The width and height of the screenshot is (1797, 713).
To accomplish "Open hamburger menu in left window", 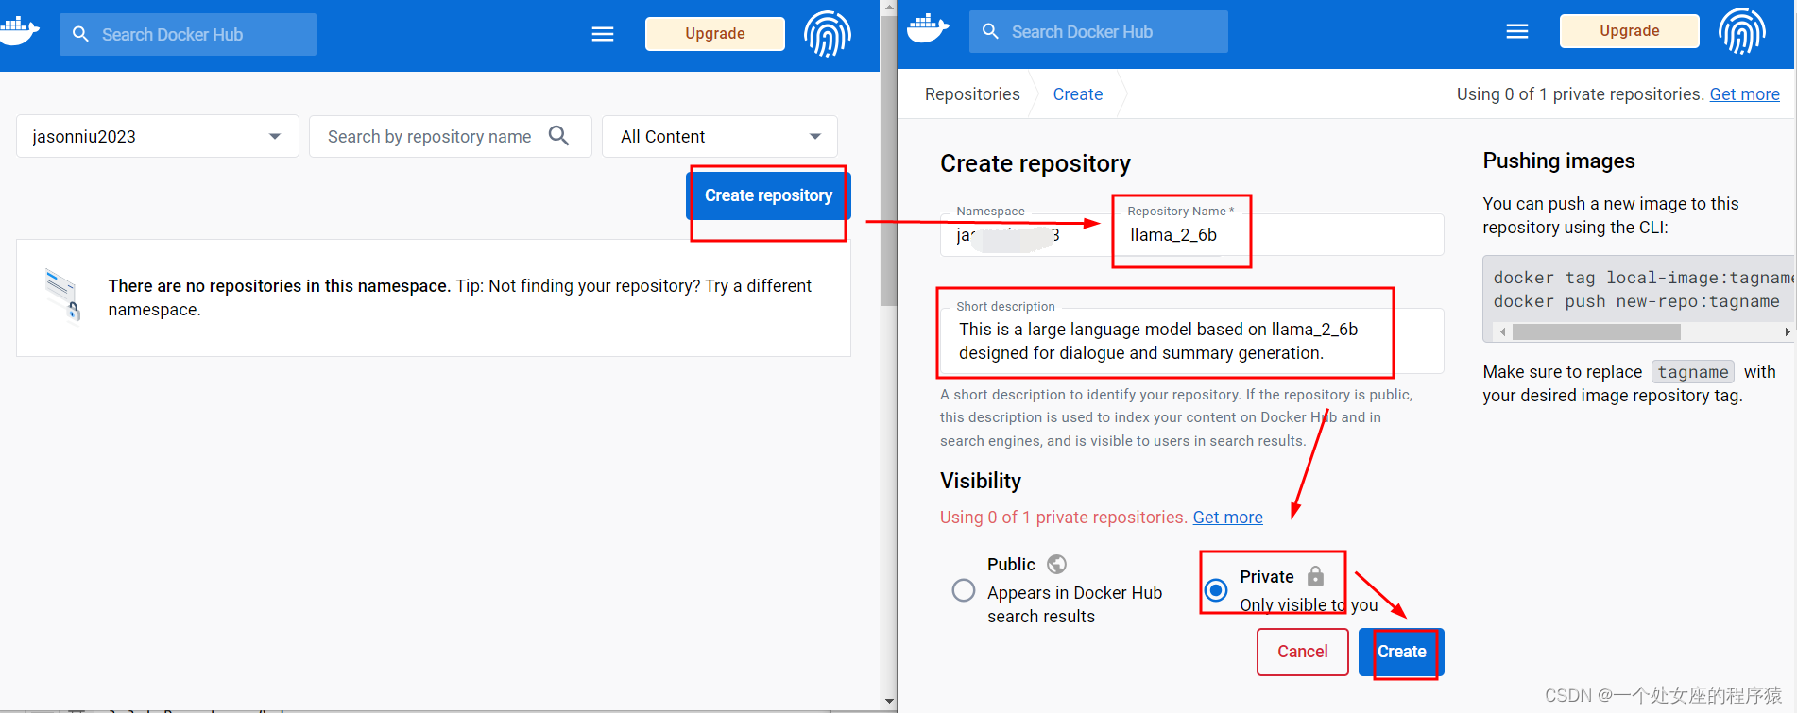I will coord(603,34).
